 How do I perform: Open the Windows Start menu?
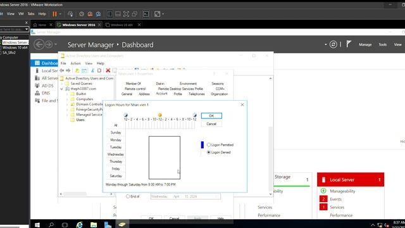[x=37, y=225]
